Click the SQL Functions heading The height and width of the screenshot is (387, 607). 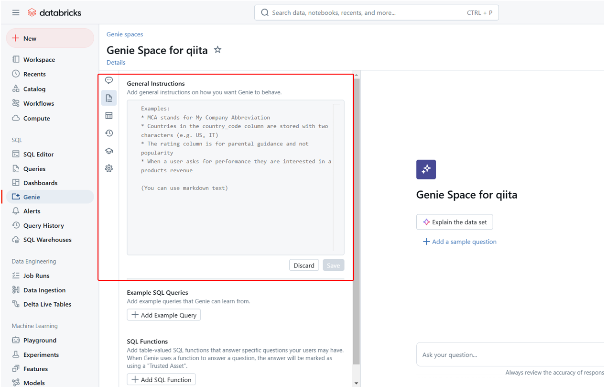point(147,342)
